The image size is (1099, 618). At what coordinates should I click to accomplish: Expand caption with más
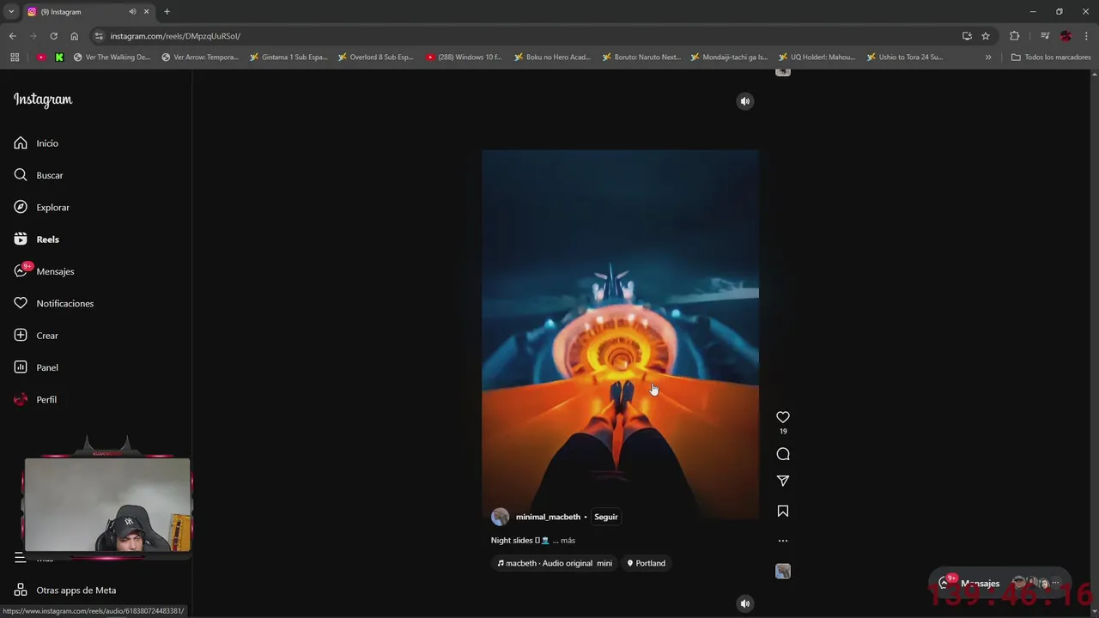[568, 541]
